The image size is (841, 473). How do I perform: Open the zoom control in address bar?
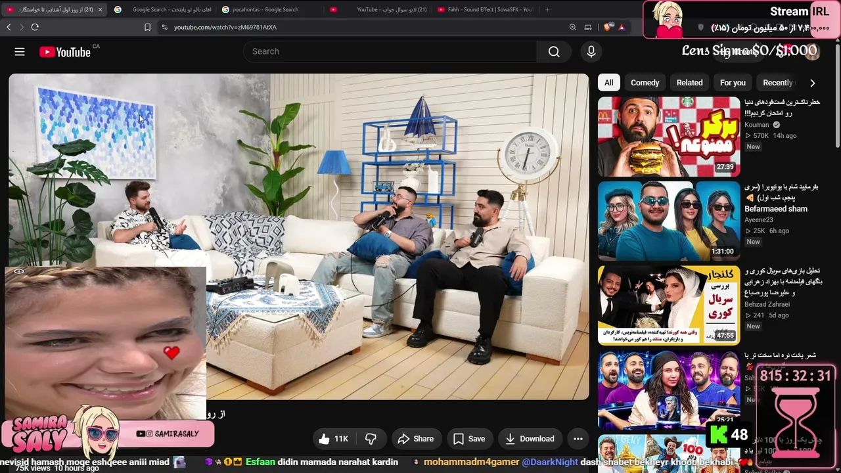click(x=573, y=27)
